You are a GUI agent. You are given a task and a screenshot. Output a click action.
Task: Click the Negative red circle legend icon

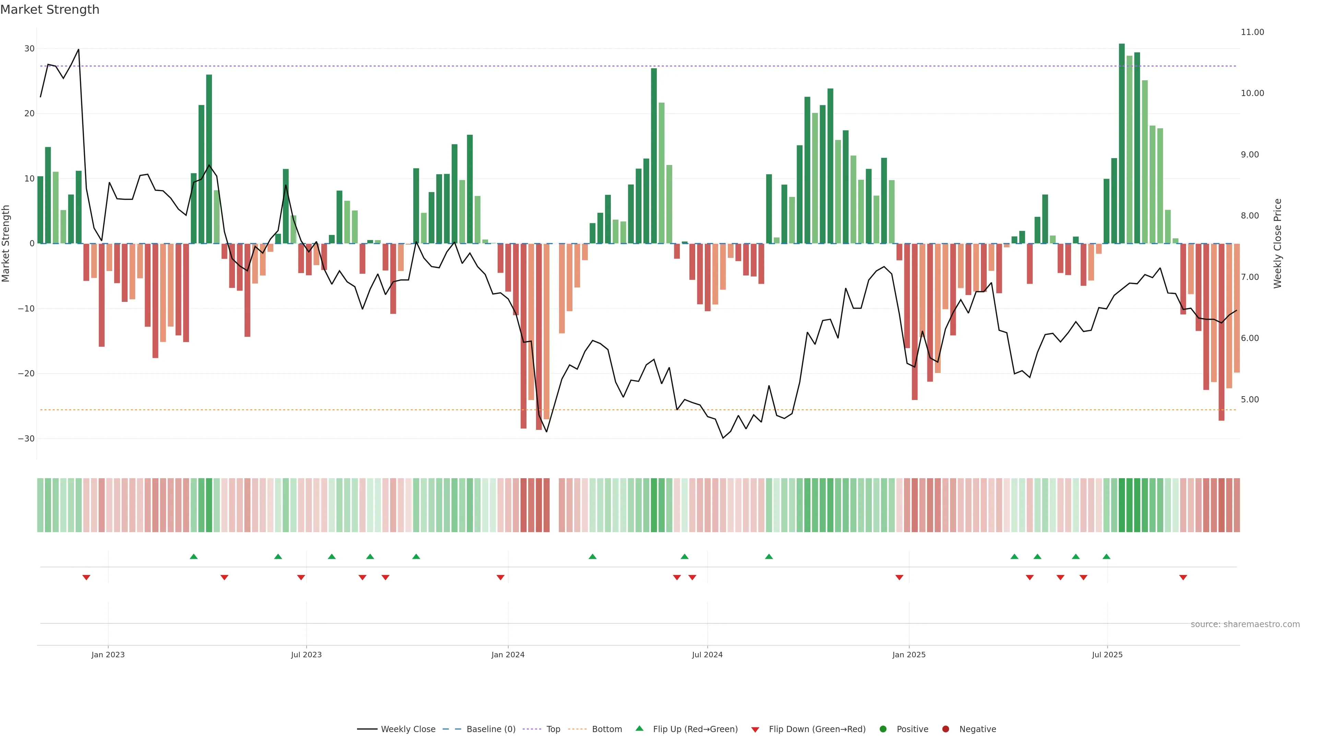pos(945,729)
